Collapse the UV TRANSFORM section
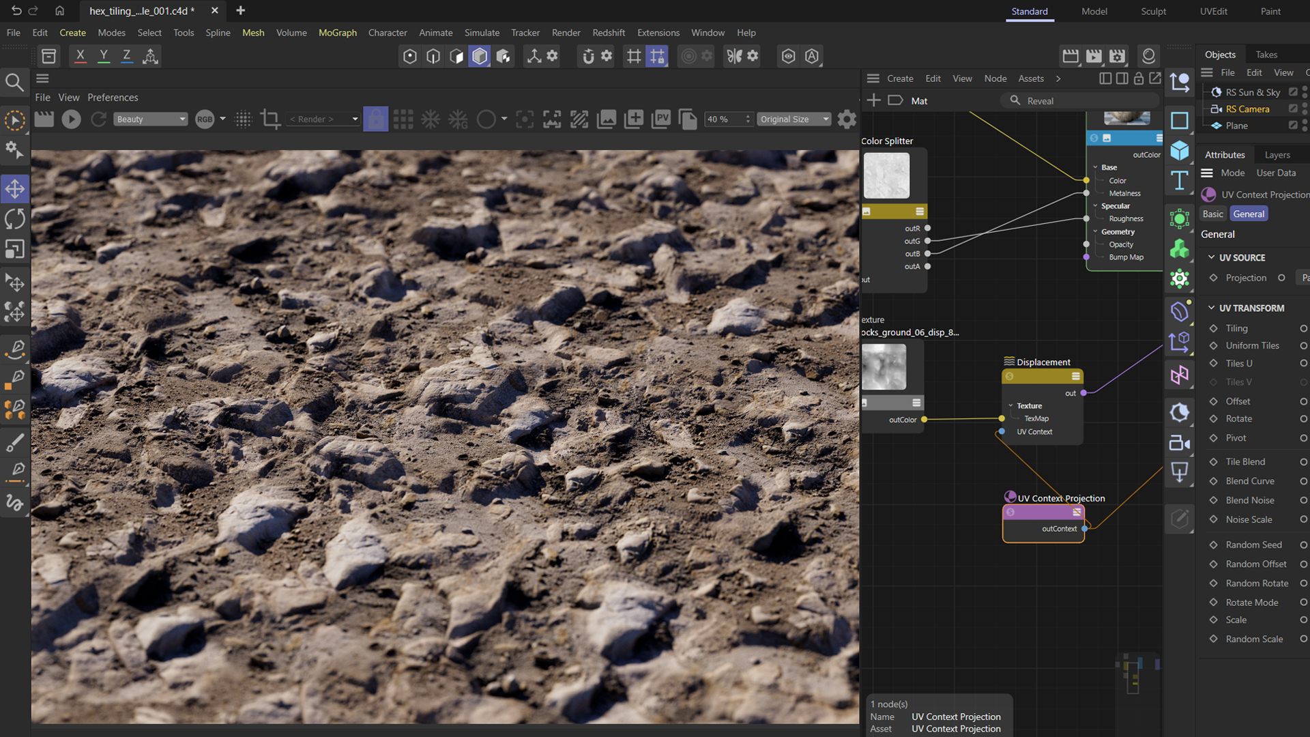Image resolution: width=1310 pixels, height=737 pixels. click(1212, 308)
